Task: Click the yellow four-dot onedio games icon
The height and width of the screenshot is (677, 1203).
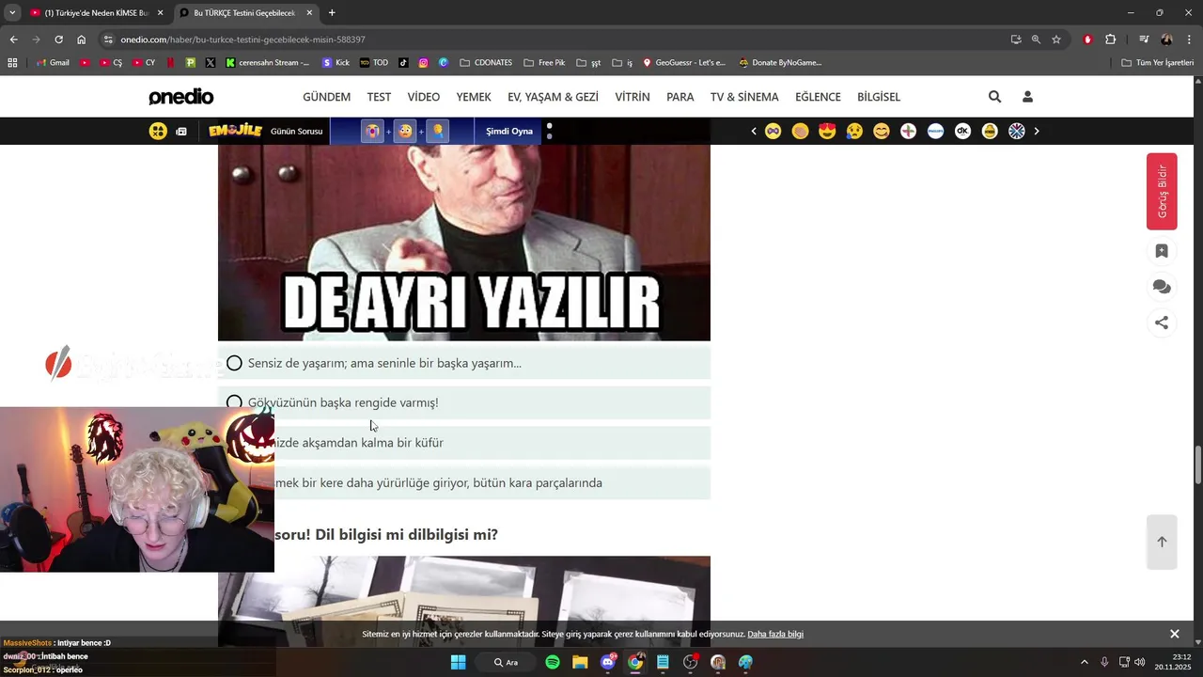Action: click(158, 132)
